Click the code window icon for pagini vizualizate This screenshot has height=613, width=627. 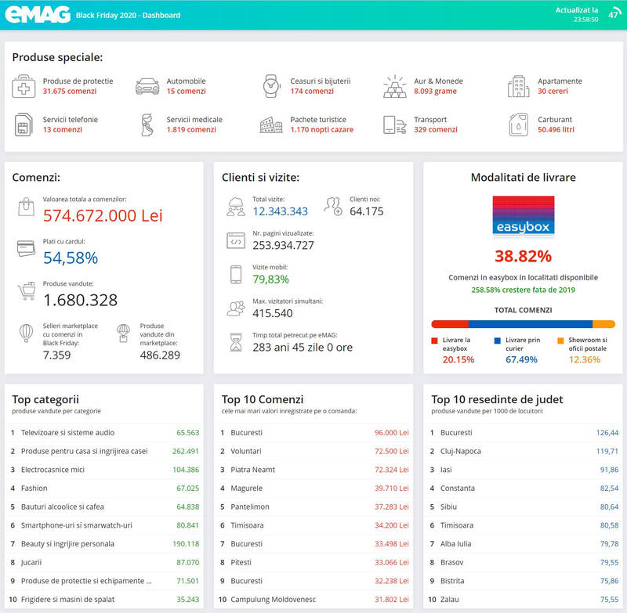pyautogui.click(x=236, y=241)
